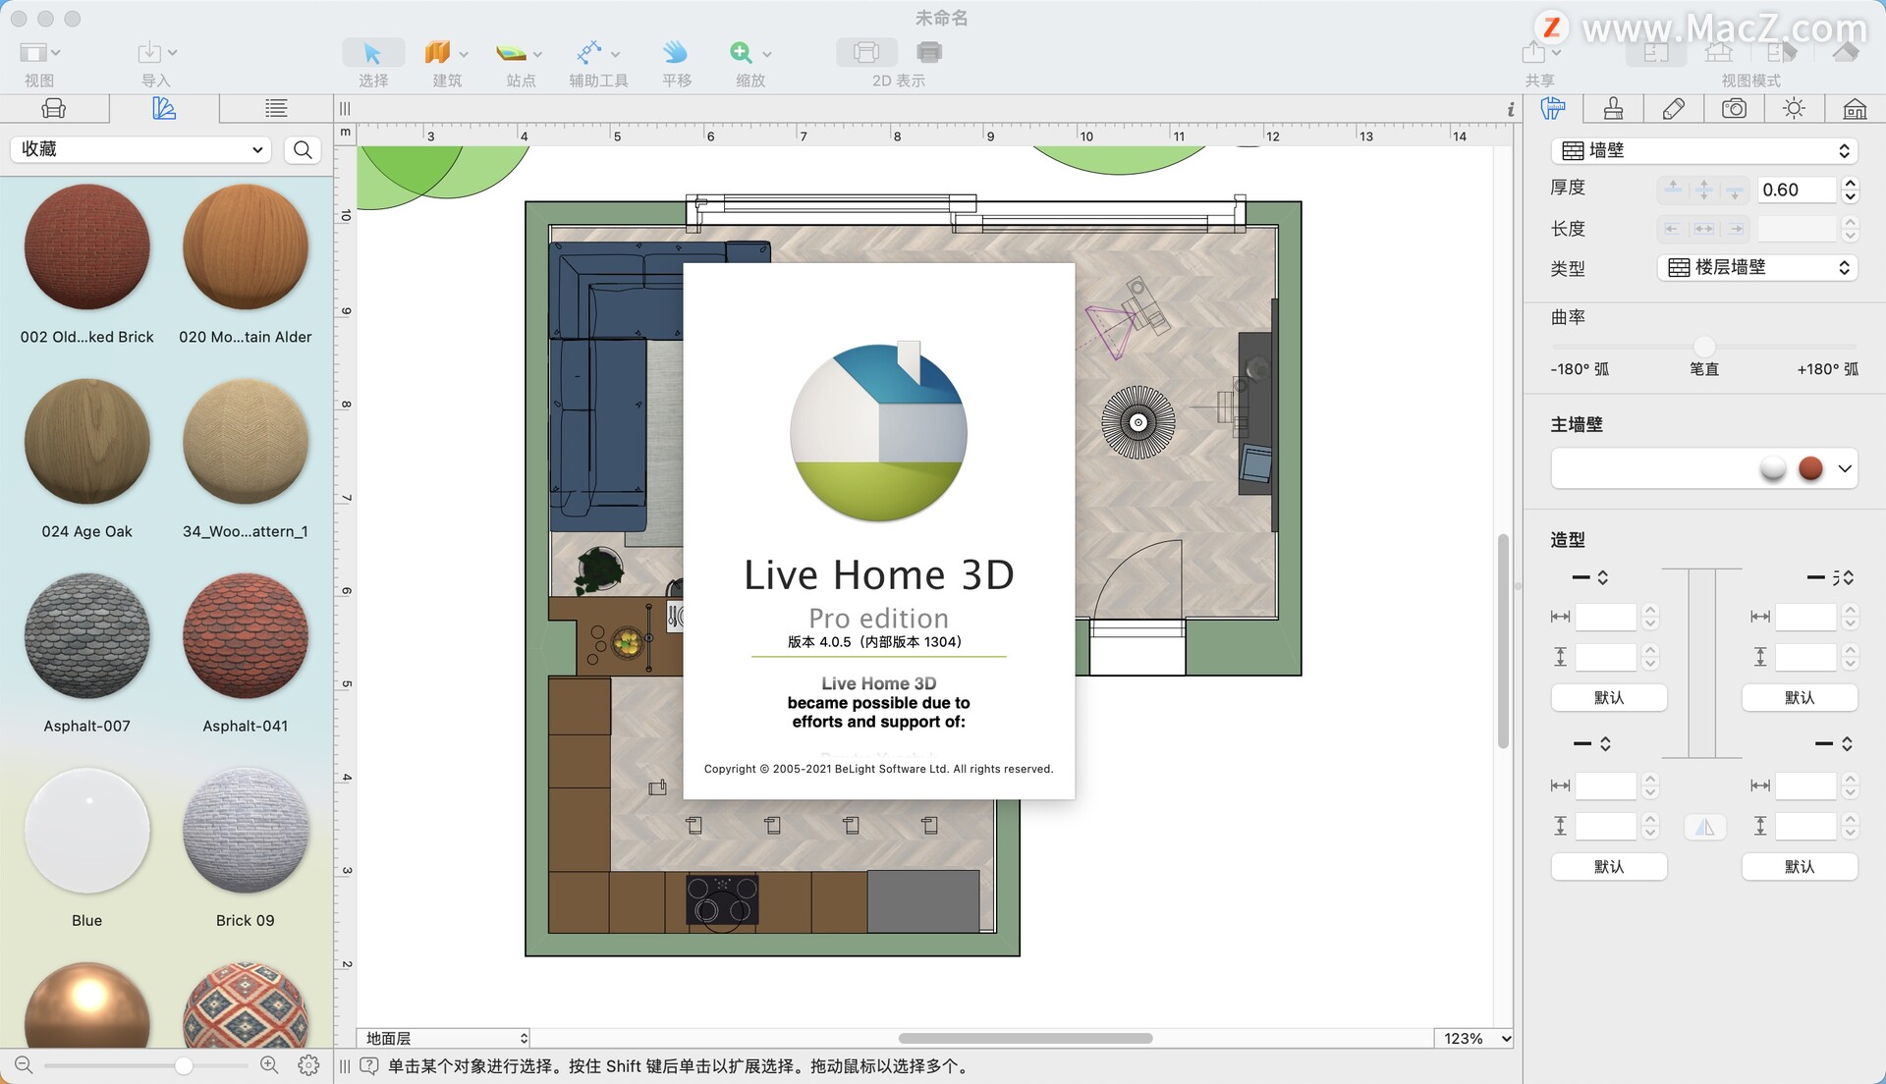Click the 共享 share icon

(x=1533, y=52)
